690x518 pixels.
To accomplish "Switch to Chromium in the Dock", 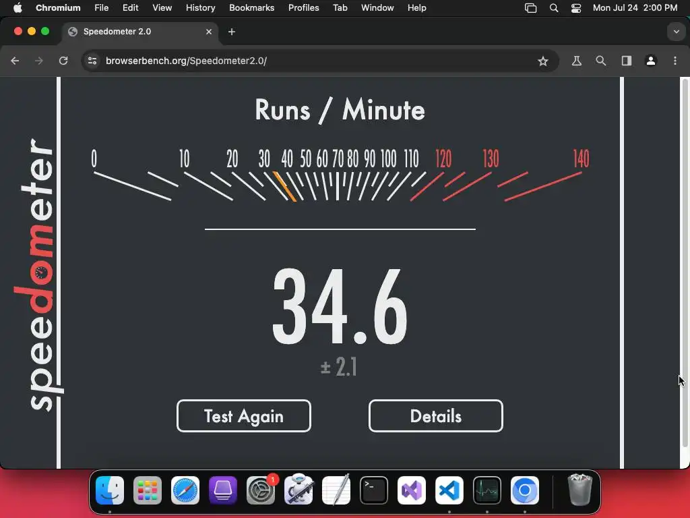I will (525, 490).
